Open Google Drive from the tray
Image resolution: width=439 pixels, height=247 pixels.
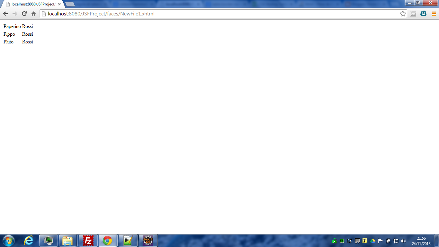373,241
